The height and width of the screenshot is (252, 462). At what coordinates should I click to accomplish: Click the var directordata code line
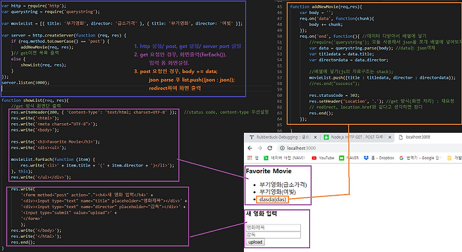tap(349, 60)
